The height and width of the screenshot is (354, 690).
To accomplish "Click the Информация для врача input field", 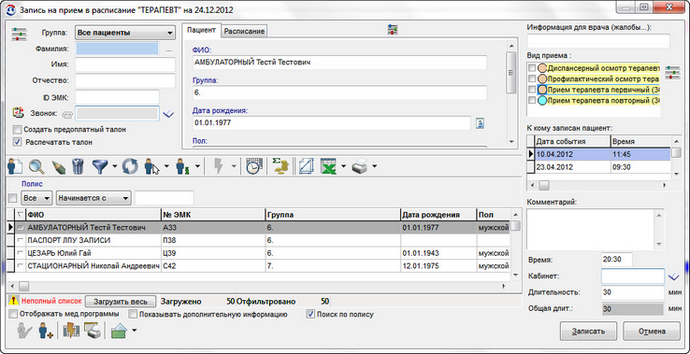I will (x=598, y=41).
